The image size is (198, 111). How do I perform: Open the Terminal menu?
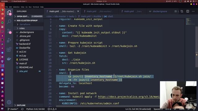tap(36, 7)
